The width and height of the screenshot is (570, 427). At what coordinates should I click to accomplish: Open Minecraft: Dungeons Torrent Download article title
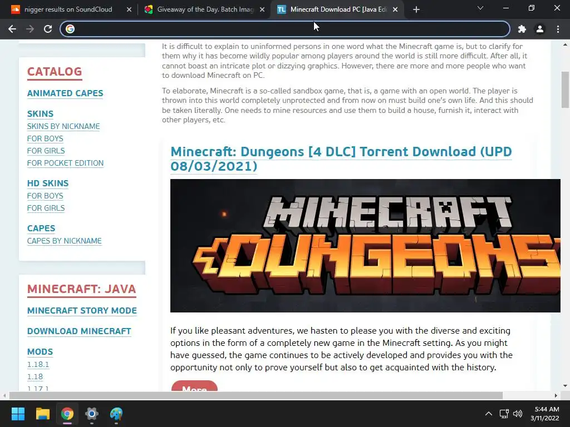point(341,158)
